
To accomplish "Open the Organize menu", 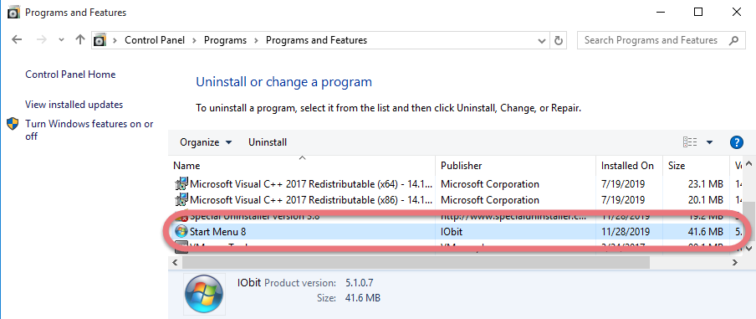I will pyautogui.click(x=206, y=142).
